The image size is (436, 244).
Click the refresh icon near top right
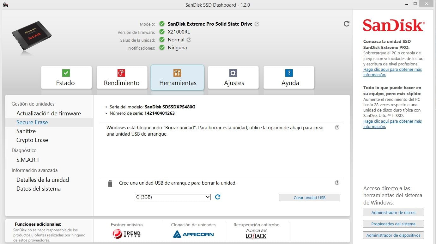[x=347, y=24]
